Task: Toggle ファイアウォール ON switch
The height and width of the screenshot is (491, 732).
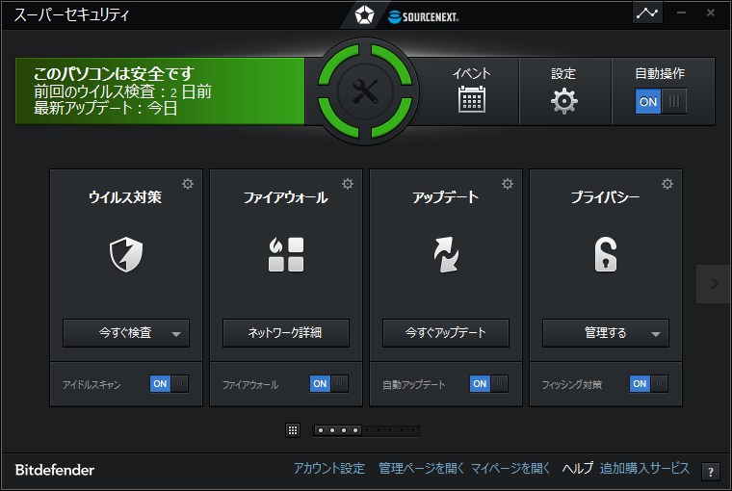Action: point(329,383)
